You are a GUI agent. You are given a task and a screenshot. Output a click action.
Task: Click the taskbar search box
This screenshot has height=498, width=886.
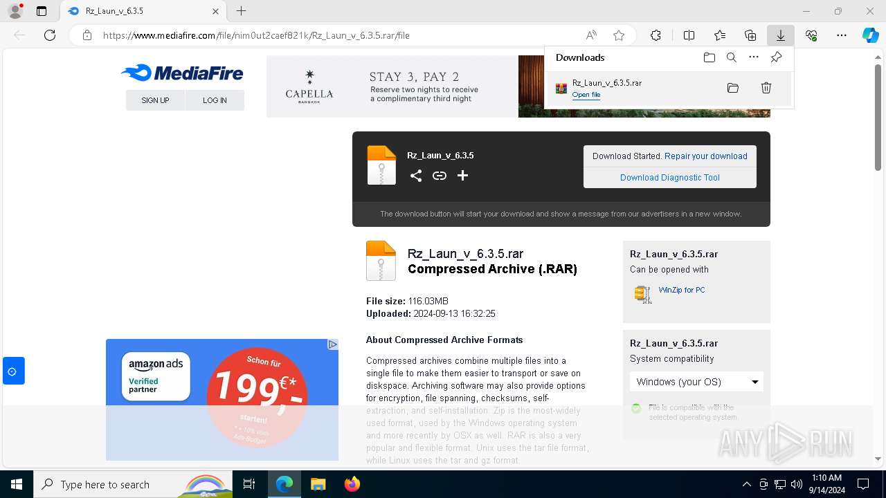click(x=132, y=484)
